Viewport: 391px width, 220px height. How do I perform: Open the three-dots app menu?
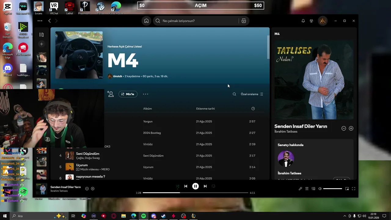40,21
